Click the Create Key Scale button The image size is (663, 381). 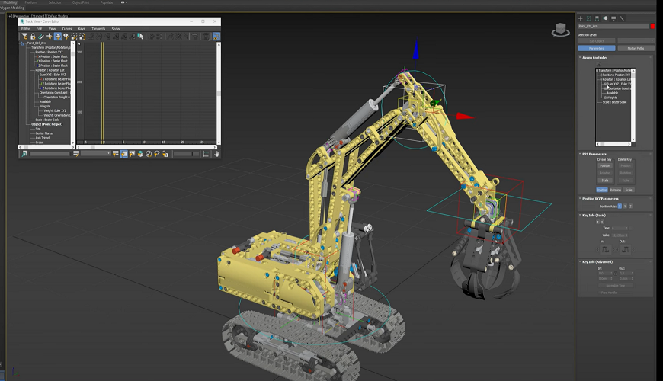click(x=604, y=180)
